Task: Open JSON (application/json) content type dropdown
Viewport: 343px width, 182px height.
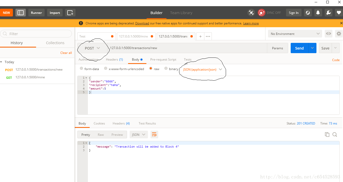Action: [x=203, y=69]
